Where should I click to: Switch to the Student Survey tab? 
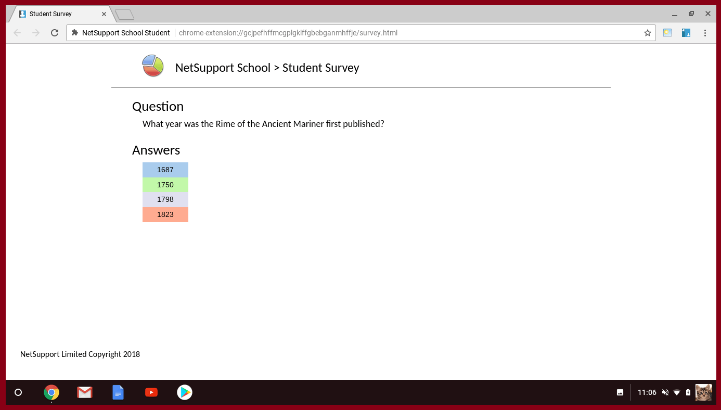[x=57, y=14]
